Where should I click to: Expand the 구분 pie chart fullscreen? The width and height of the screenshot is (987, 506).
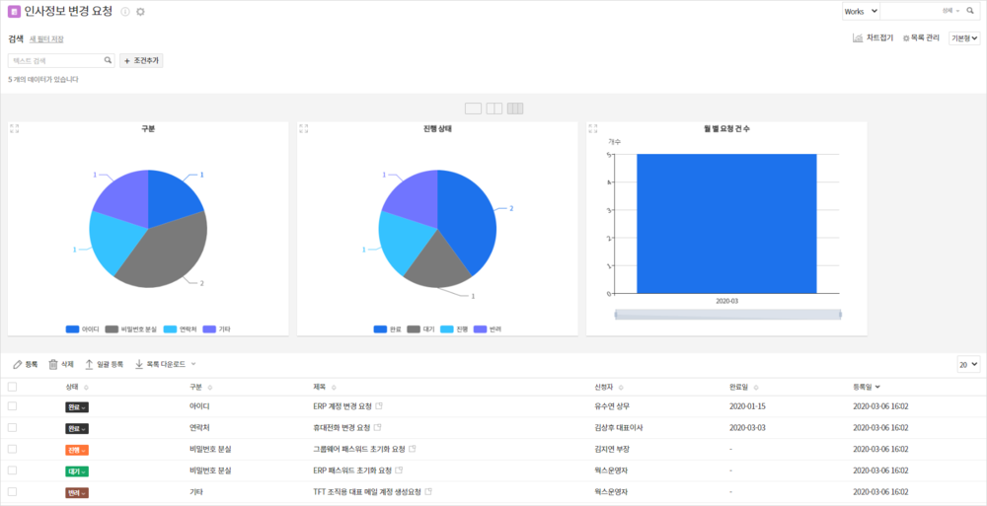tap(15, 128)
